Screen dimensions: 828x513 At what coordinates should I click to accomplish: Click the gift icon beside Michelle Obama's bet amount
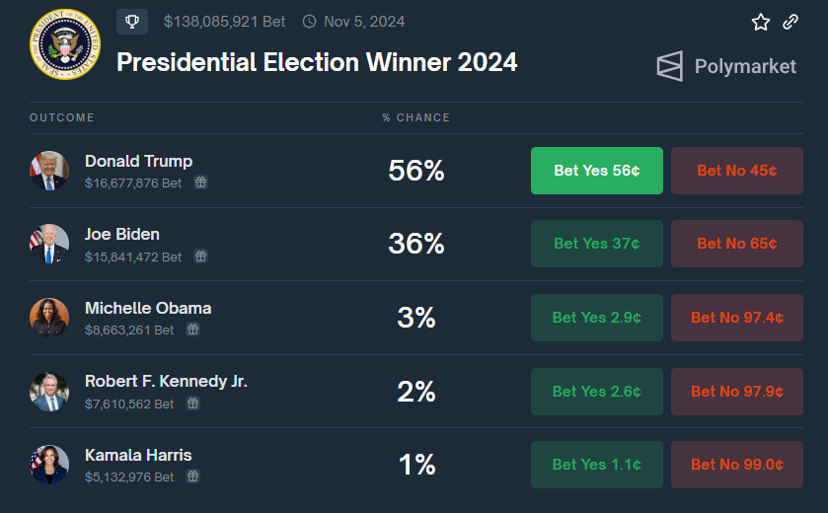193,330
